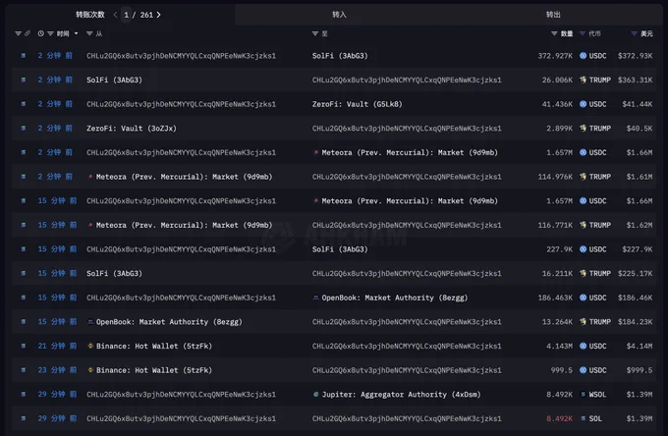
Task: Open the filter for the 时间 column
Action: click(x=50, y=33)
